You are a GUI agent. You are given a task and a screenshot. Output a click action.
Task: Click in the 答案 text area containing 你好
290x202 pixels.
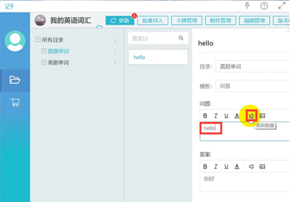pyautogui.click(x=245, y=182)
